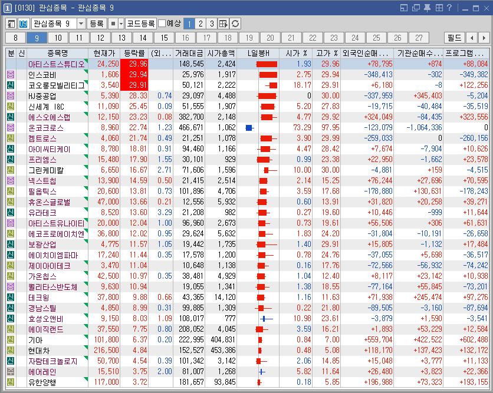Open help via question mark icon
Image resolution: width=493 pixels, height=393 pixels.
[449, 8]
